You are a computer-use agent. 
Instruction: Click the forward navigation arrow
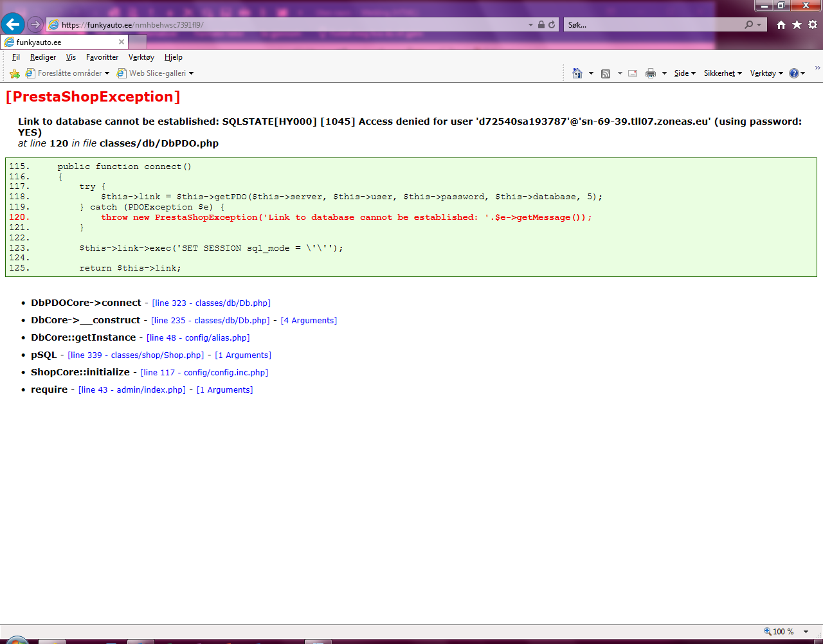[35, 24]
